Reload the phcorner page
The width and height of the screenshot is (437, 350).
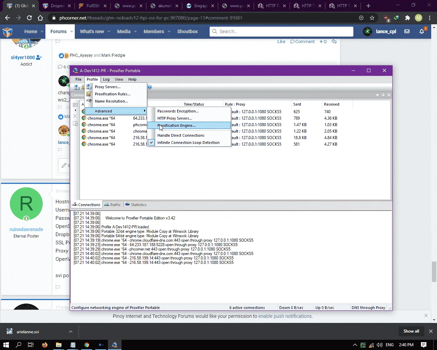point(29,18)
